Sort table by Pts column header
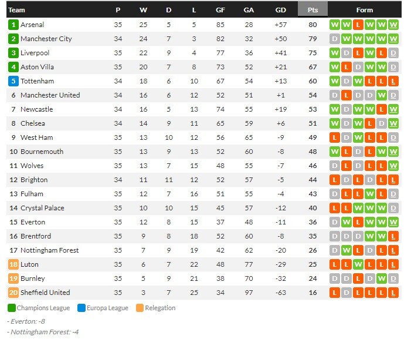The width and height of the screenshot is (411, 339). [313, 10]
